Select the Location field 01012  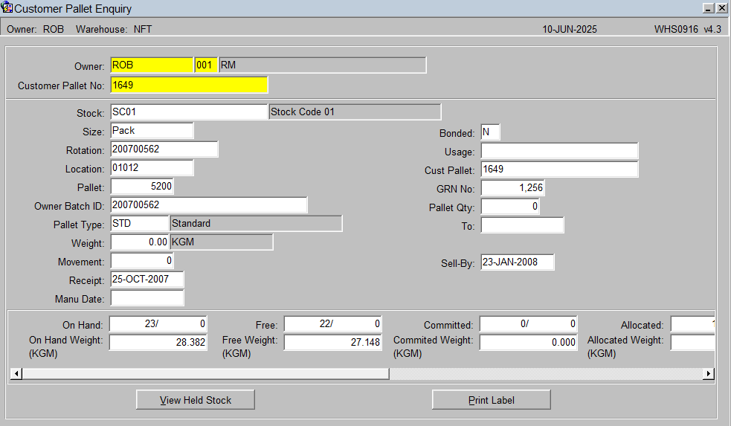click(x=152, y=168)
